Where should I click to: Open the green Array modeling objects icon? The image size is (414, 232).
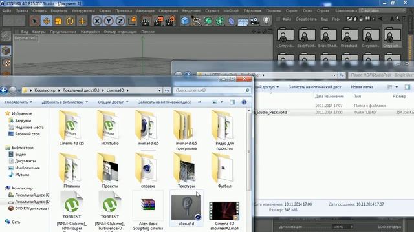pos(220,21)
